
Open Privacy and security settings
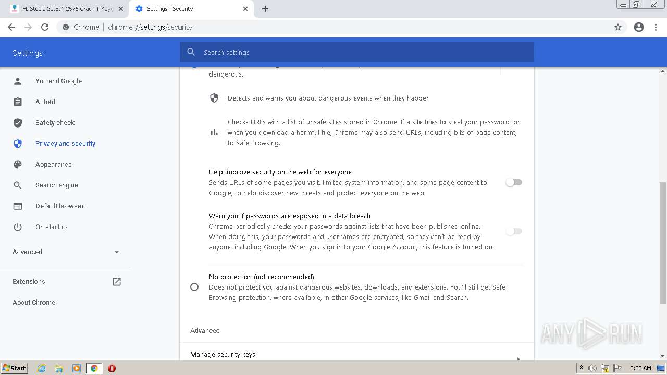coord(65,143)
